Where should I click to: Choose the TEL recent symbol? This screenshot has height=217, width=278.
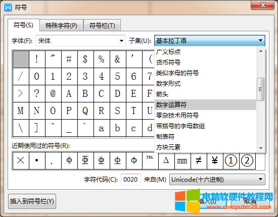(x=150, y=160)
